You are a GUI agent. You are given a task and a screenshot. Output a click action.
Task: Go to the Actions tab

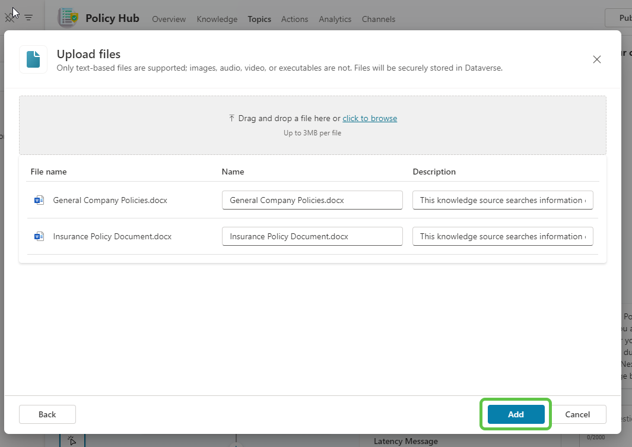(x=294, y=19)
